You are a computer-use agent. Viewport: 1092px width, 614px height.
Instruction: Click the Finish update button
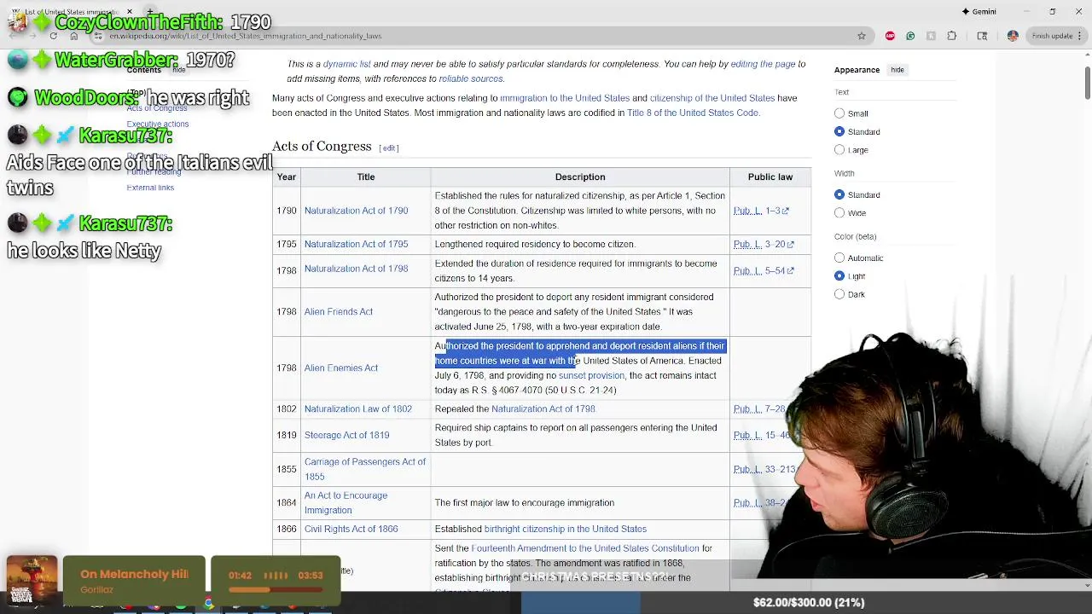1052,36
